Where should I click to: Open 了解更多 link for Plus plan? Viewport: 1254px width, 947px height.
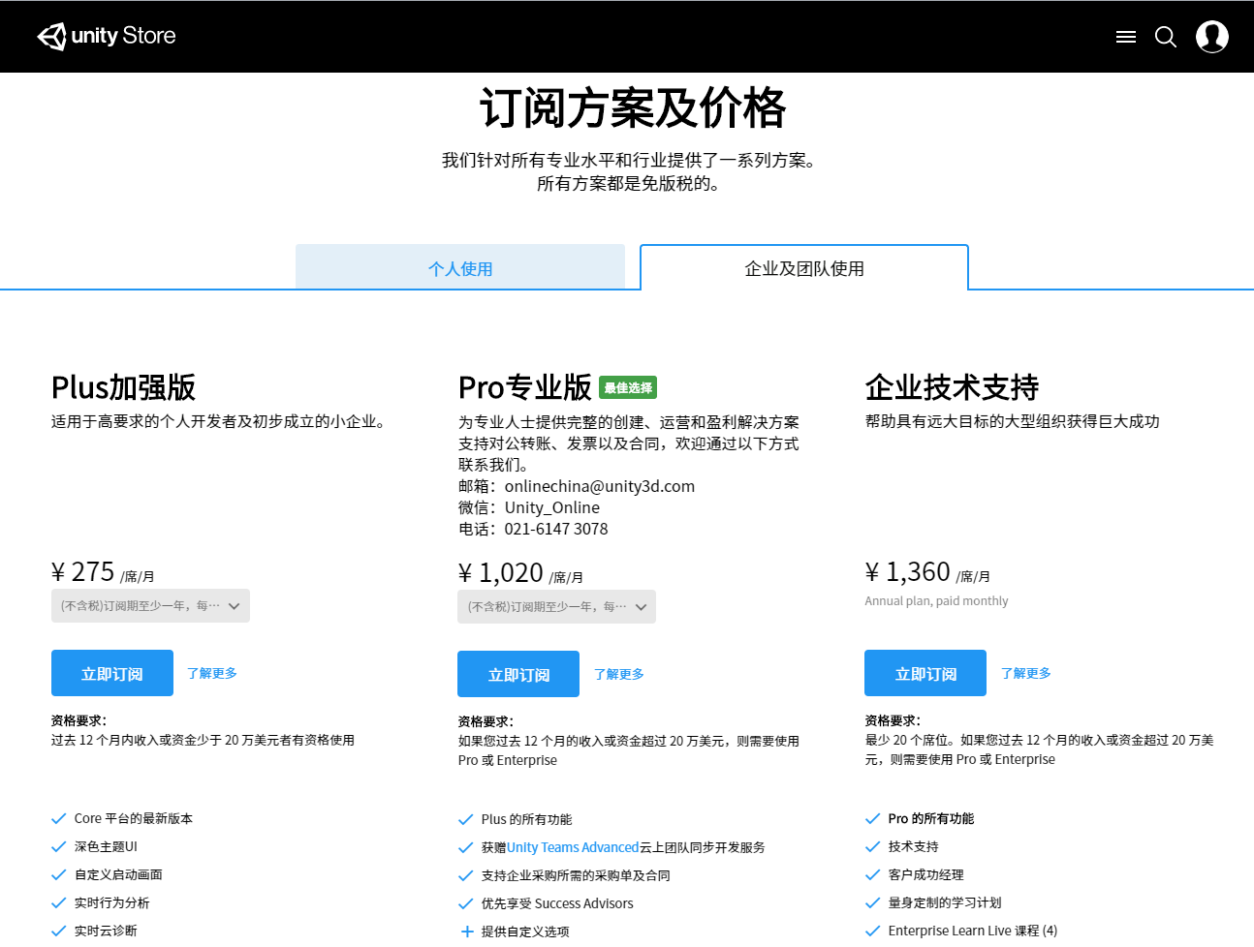212,673
